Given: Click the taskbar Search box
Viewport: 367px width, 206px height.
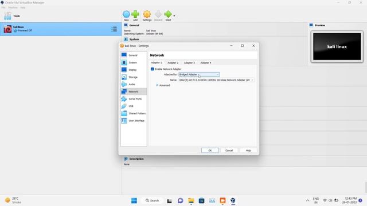Looking at the screenshot, I should point(152,200).
